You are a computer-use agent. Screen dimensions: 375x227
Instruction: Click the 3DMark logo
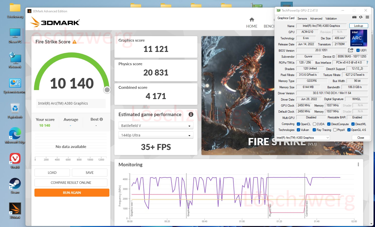click(x=55, y=22)
